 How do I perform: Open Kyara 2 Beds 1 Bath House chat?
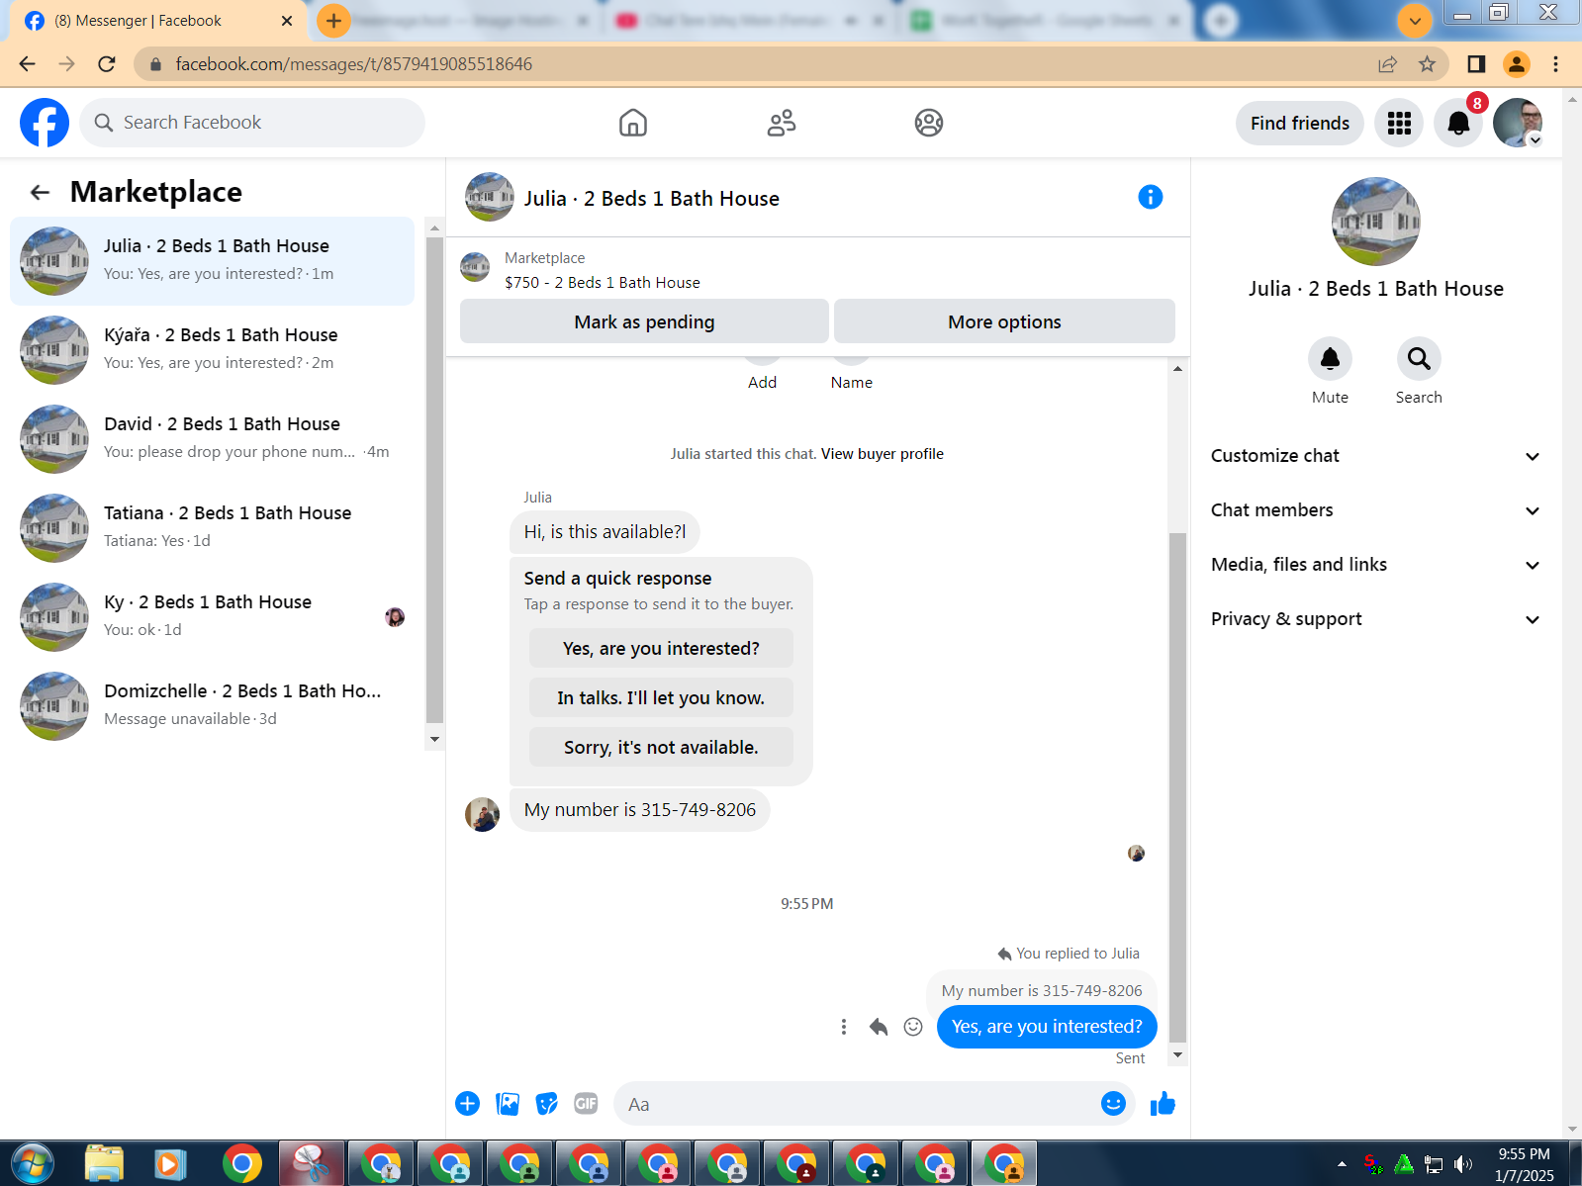pos(213,350)
